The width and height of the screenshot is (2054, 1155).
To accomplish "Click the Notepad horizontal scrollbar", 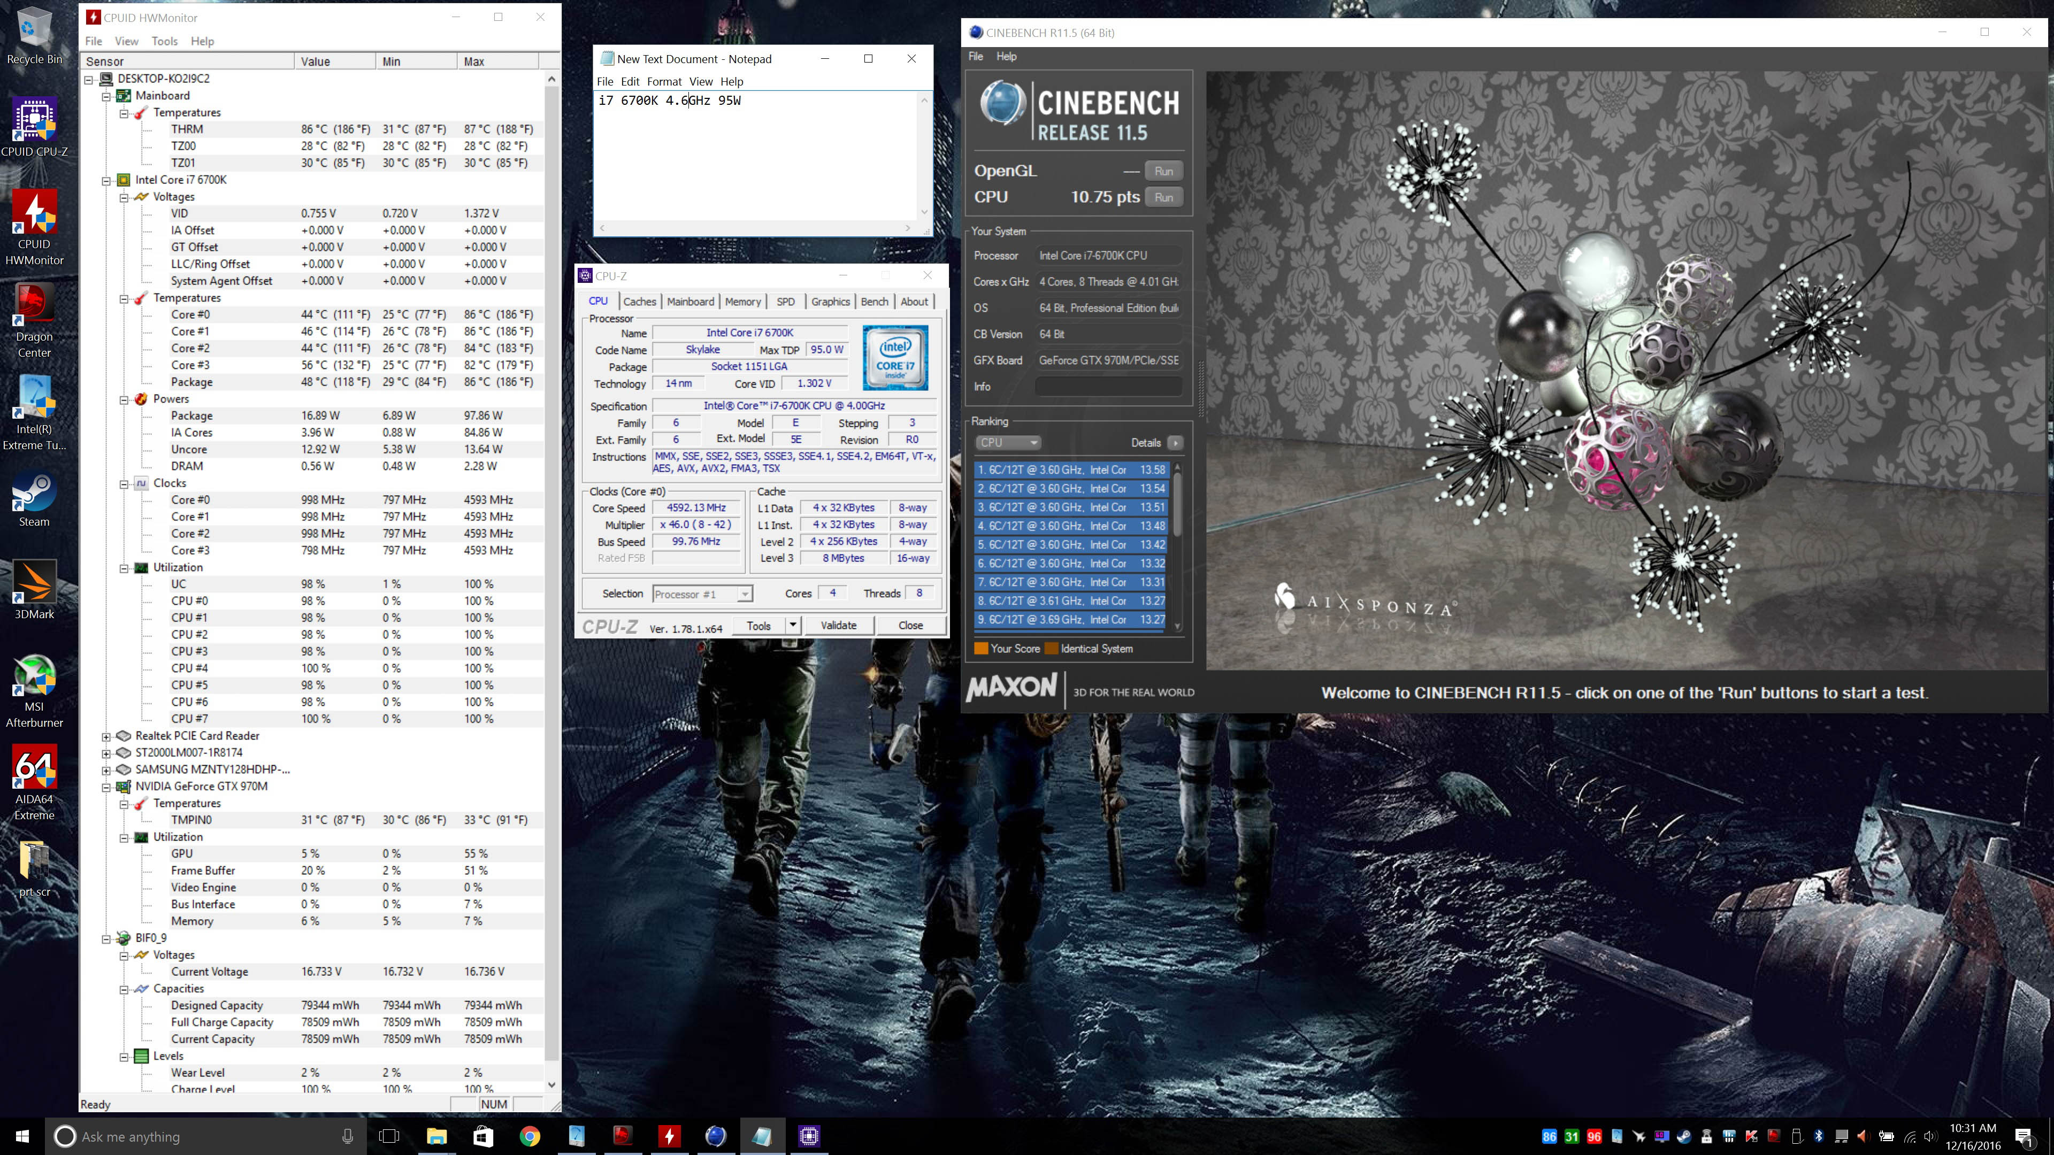I will point(754,228).
